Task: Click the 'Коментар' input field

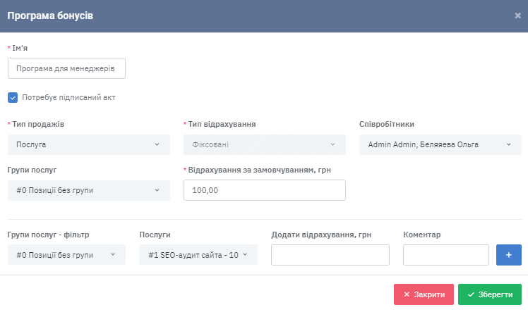Action: click(445, 255)
